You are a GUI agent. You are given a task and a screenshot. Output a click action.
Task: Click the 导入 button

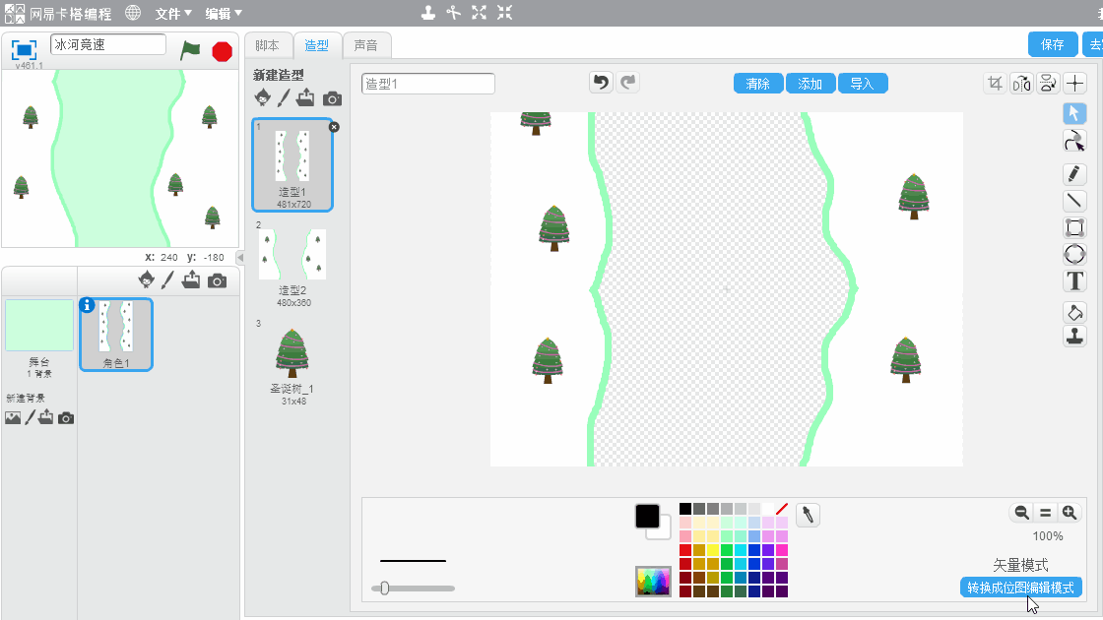click(x=862, y=84)
